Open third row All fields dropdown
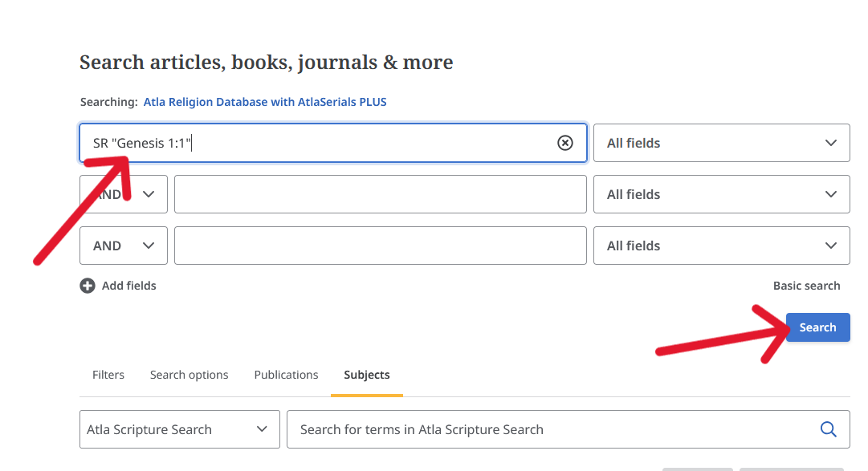Screen dimensions: 868x471 click(721, 246)
